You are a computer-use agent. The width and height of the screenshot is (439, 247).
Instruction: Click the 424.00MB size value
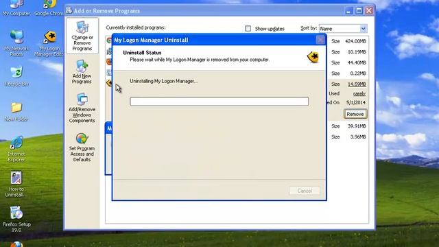(355, 41)
